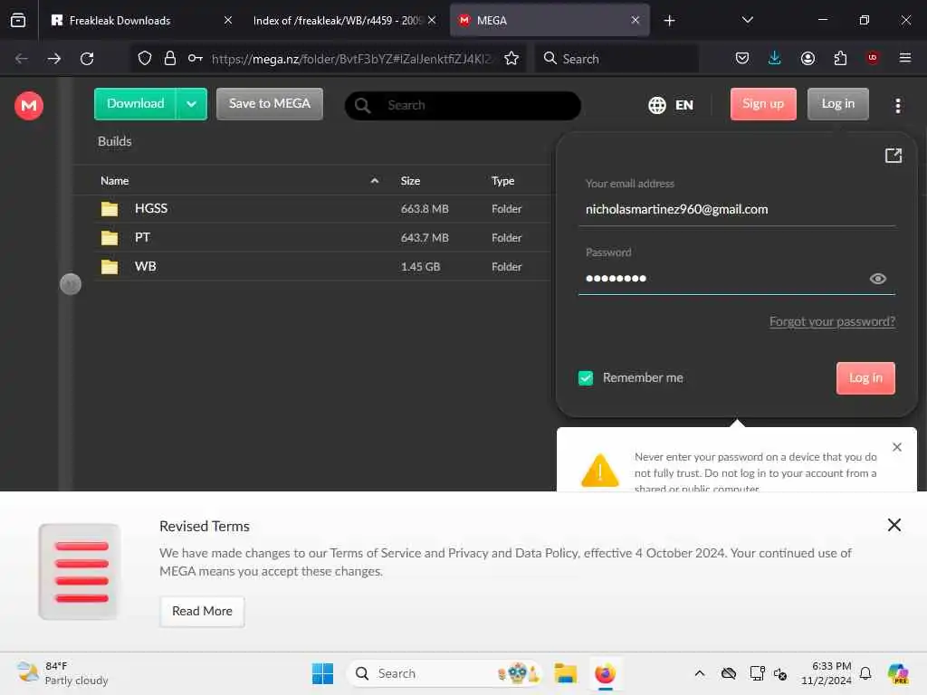Click the MEGA logo icon
The height and width of the screenshot is (695, 927).
(x=28, y=106)
